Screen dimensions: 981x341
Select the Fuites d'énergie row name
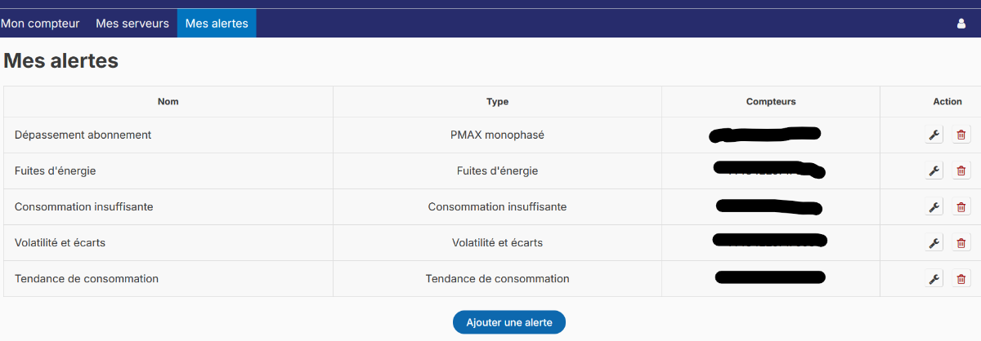(x=56, y=171)
